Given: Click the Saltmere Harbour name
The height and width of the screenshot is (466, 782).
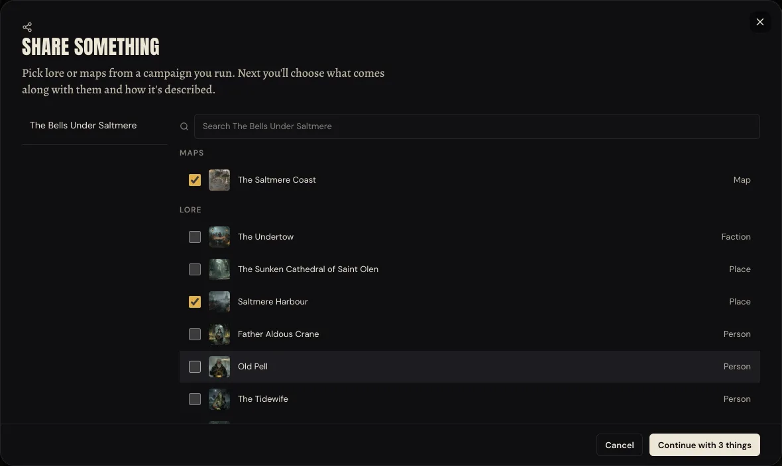Looking at the screenshot, I should pyautogui.click(x=273, y=302).
